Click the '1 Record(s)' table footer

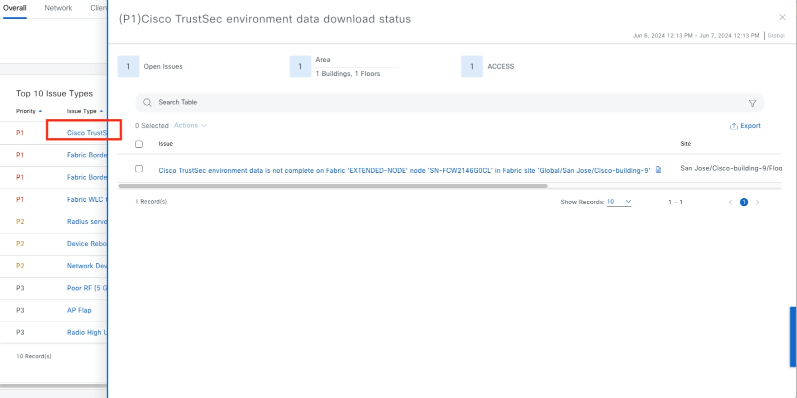click(151, 202)
